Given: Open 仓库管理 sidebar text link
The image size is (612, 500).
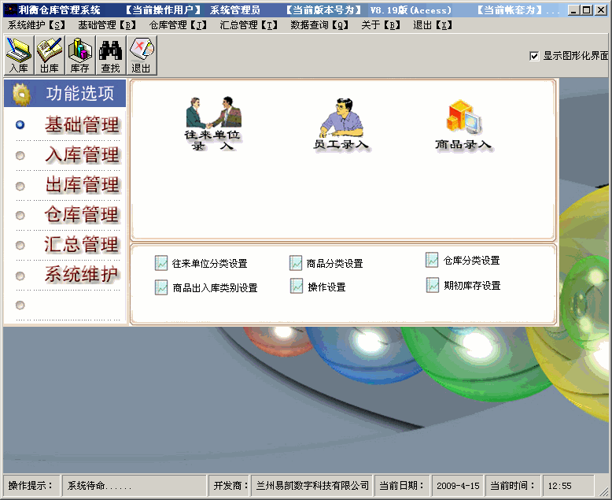Looking at the screenshot, I should [82, 214].
